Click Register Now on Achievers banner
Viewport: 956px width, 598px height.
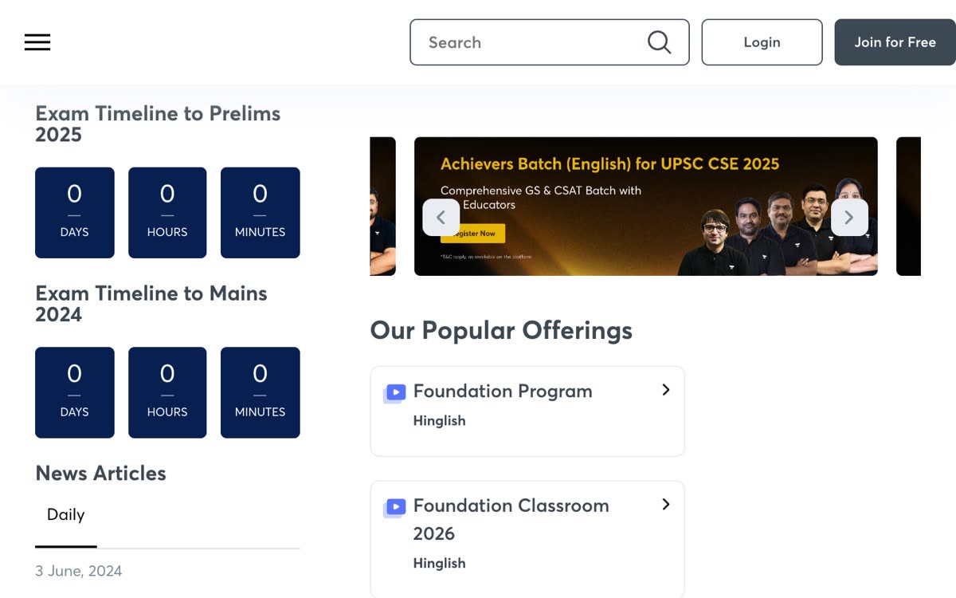pos(474,234)
